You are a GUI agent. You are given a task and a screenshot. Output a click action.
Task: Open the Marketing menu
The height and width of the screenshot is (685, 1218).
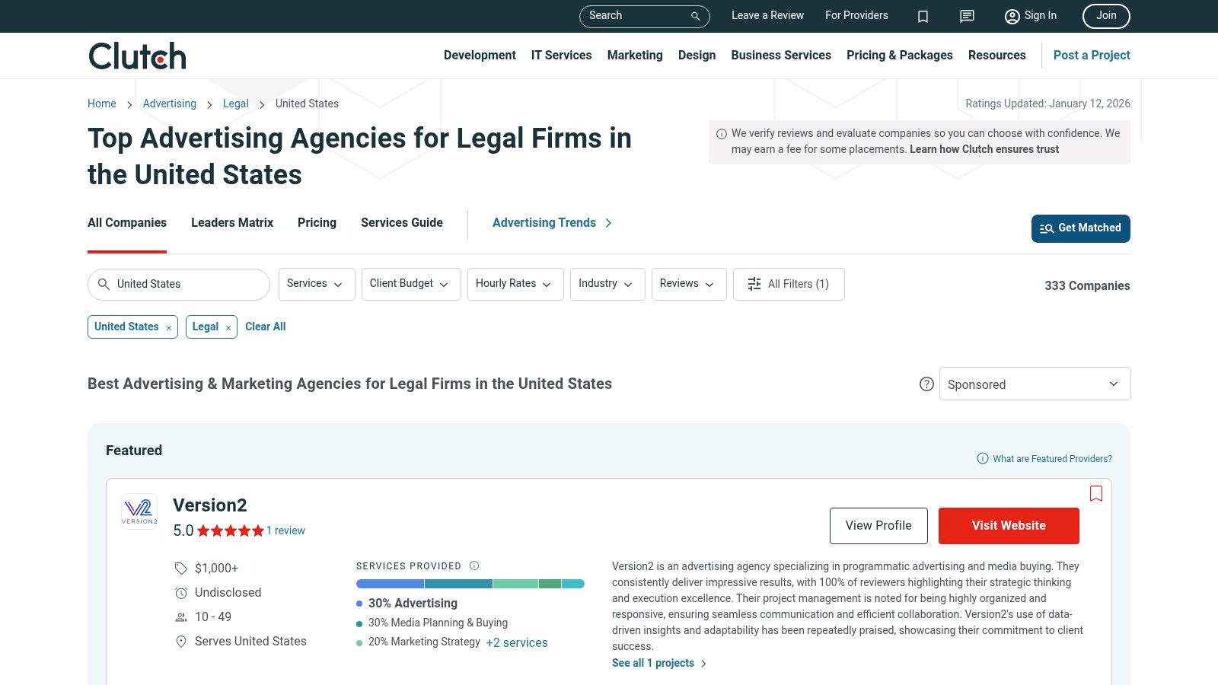[634, 56]
